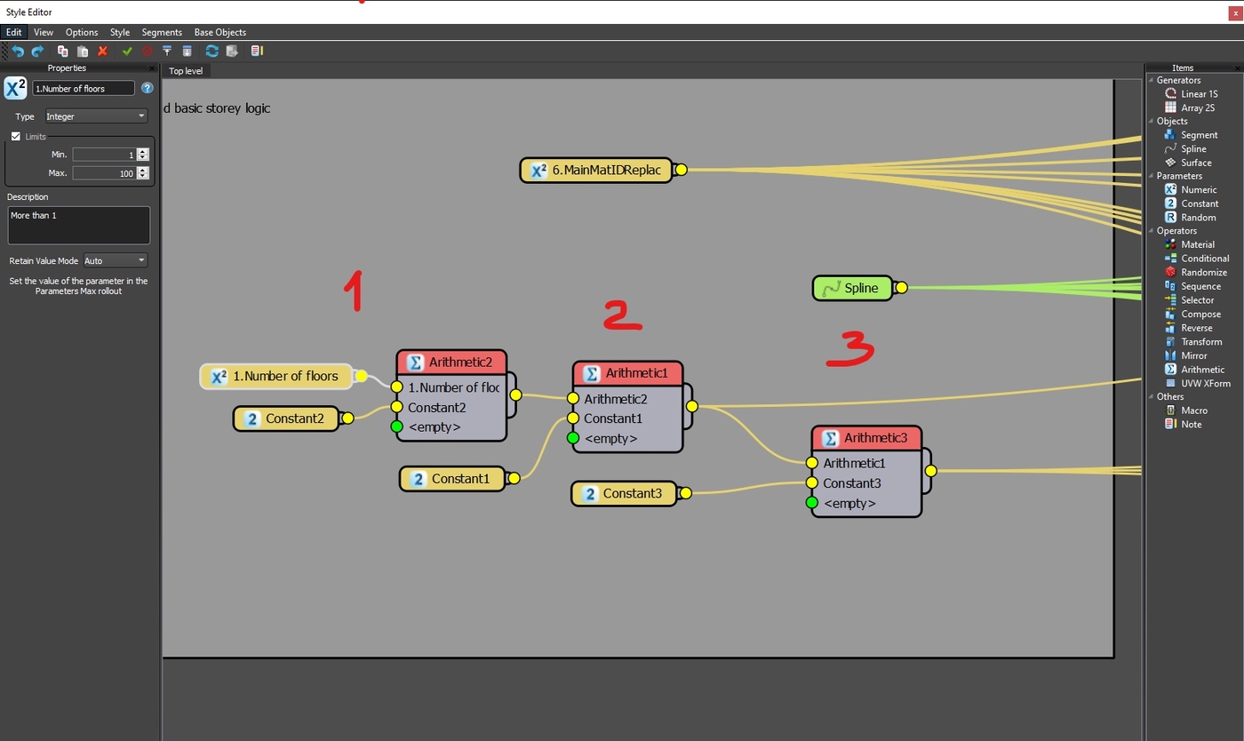Choose the Material operator
The width and height of the screenshot is (1244, 741).
tap(1190, 244)
